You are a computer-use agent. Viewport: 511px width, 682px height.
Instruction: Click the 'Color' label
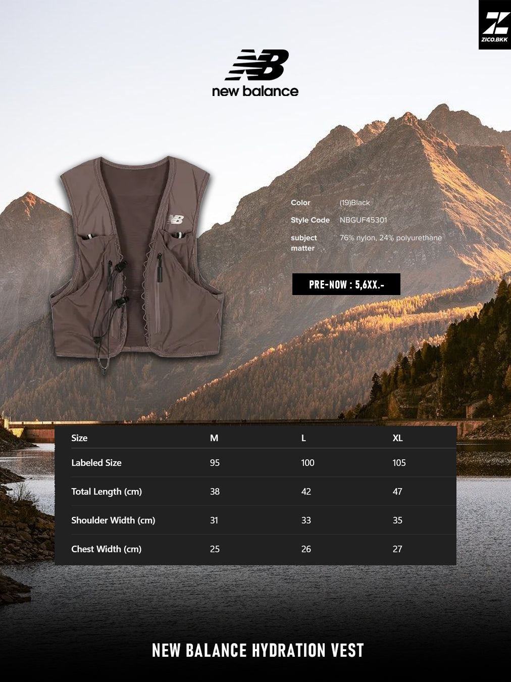click(300, 203)
